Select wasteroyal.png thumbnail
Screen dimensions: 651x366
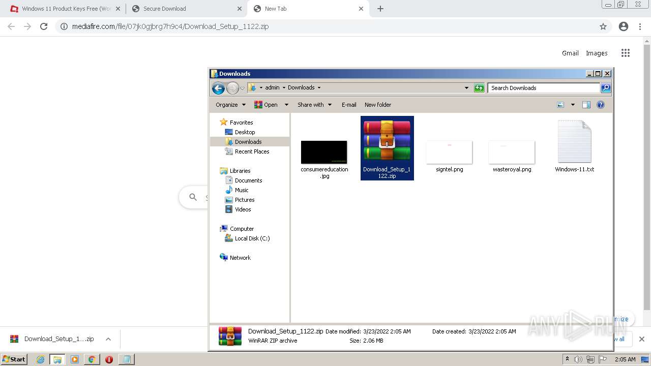click(512, 157)
